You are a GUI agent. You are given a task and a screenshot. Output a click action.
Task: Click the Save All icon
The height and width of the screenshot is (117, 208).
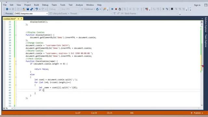(x=32, y=9)
